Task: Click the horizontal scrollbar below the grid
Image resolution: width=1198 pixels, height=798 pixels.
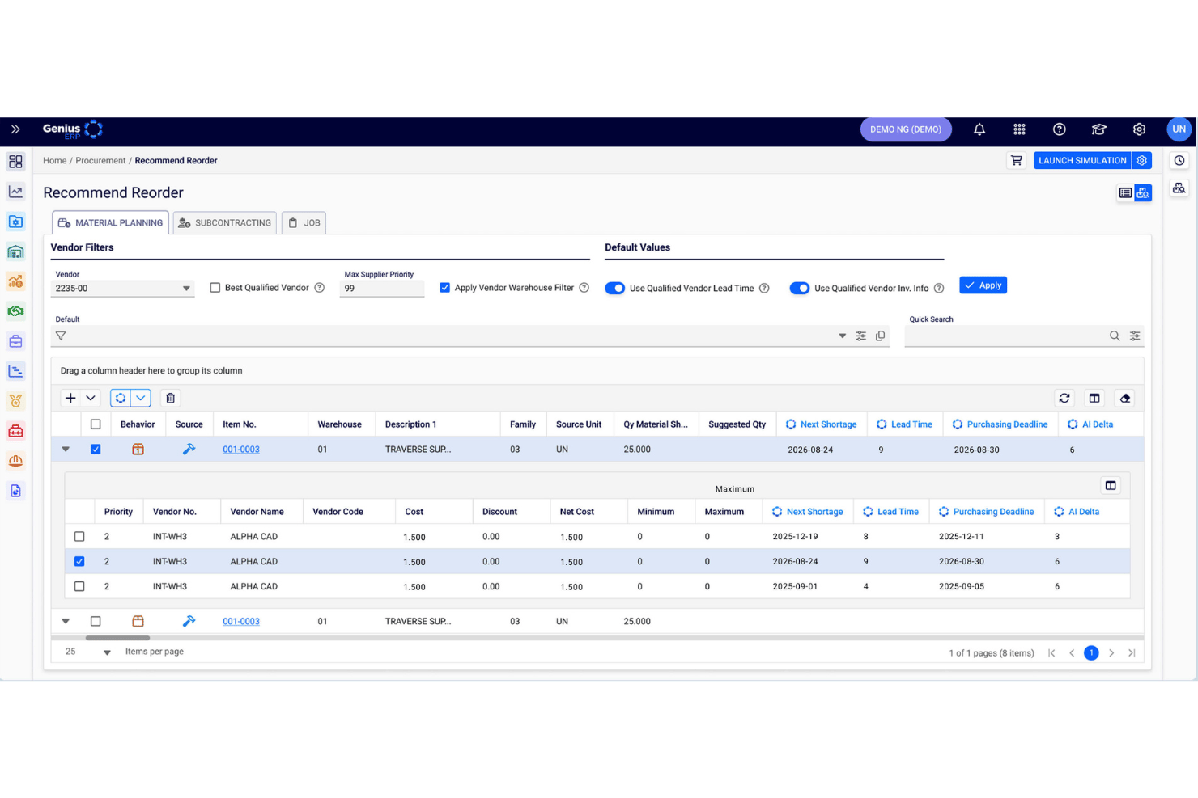Action: [117, 638]
